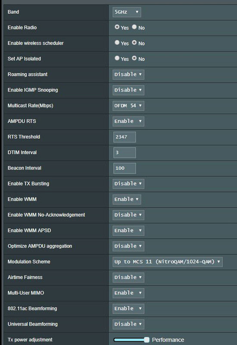Click the Enable WMM APSD label
Viewport: 237px width, 345px height.
29,231
